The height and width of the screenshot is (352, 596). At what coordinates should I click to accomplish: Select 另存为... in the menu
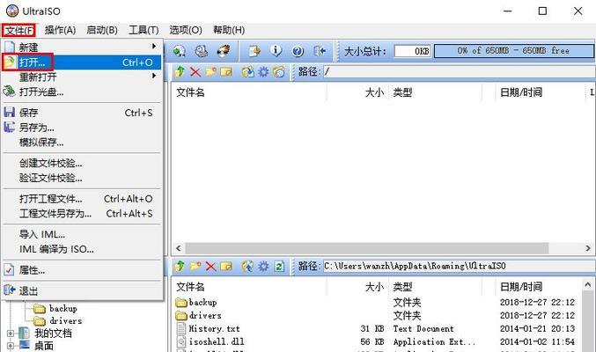point(82,128)
